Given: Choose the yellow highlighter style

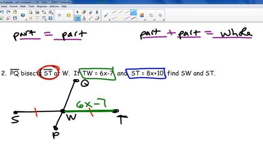Looking at the screenshot, I should pos(120,18).
